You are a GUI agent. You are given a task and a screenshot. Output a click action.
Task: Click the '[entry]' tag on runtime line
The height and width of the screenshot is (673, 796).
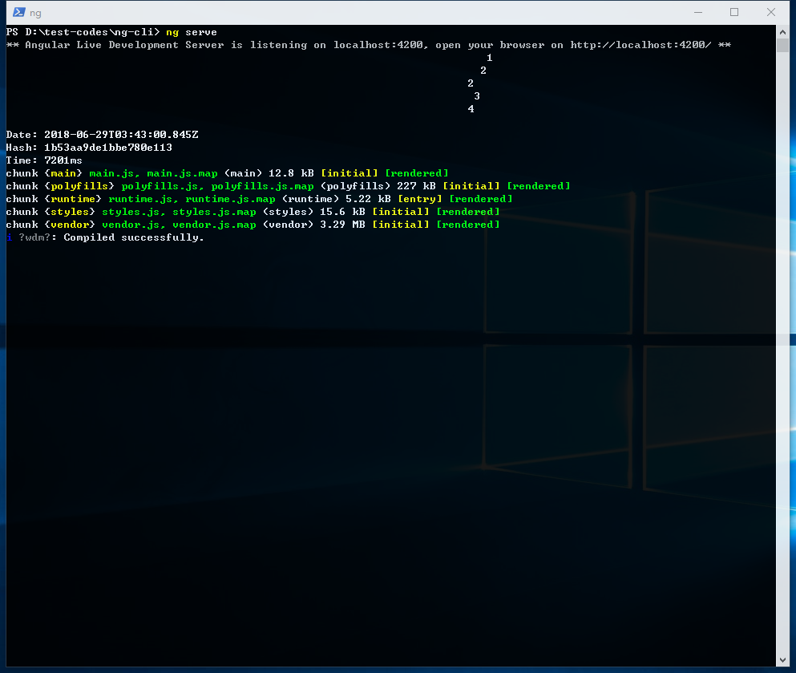point(420,199)
